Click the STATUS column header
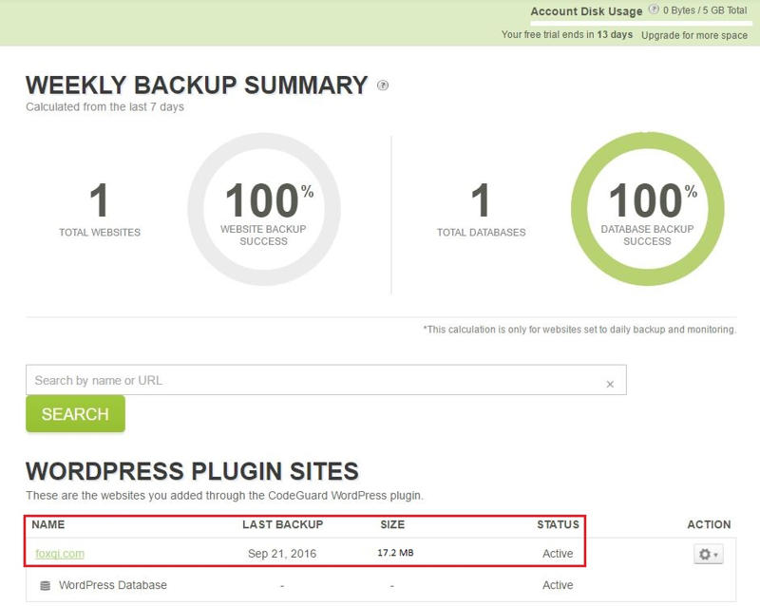760x606 pixels. (x=557, y=524)
